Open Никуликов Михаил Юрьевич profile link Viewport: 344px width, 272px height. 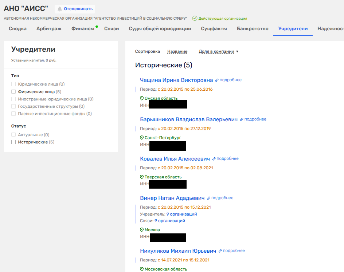click(x=178, y=251)
